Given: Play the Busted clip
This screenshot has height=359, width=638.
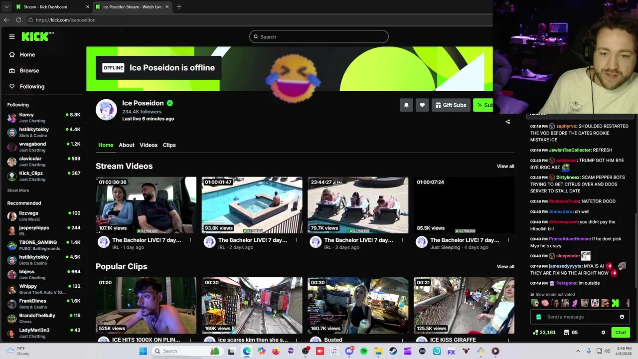Looking at the screenshot, I should [358, 306].
